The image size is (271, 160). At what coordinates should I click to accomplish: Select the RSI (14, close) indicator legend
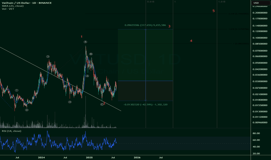click(12, 131)
